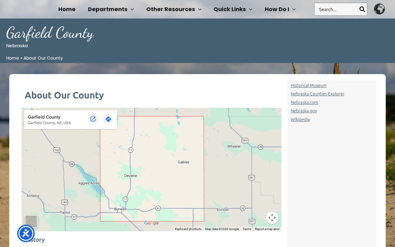This screenshot has height=247, width=395.
Task: Click the Deverre label on map
Action: point(131,176)
